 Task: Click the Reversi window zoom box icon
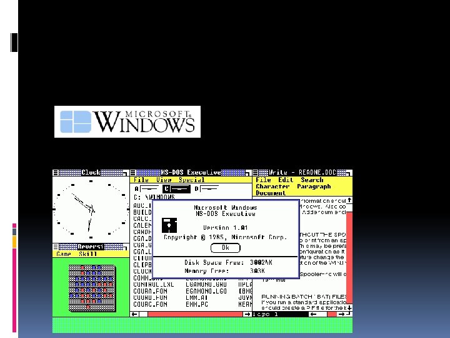pos(126,247)
